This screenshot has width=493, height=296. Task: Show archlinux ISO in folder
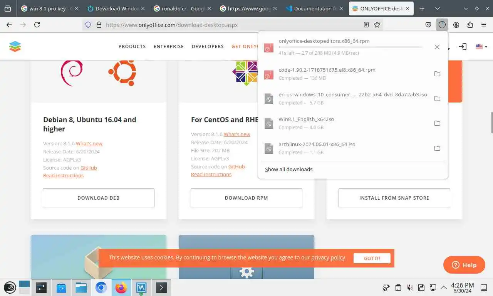point(437,148)
